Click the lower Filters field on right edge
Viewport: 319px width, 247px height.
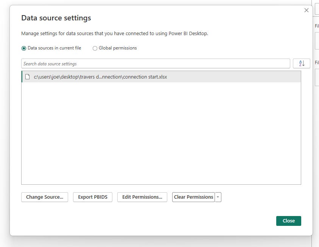click(317, 77)
